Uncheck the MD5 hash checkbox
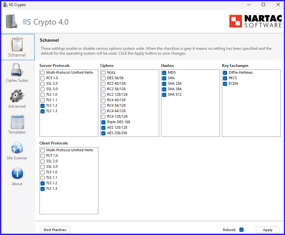The height and width of the screenshot is (235, 285). (x=164, y=73)
